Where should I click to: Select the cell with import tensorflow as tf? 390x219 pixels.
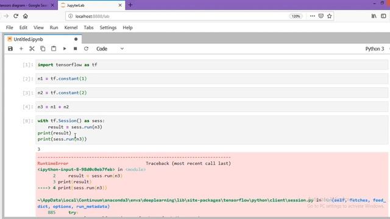(x=211, y=65)
